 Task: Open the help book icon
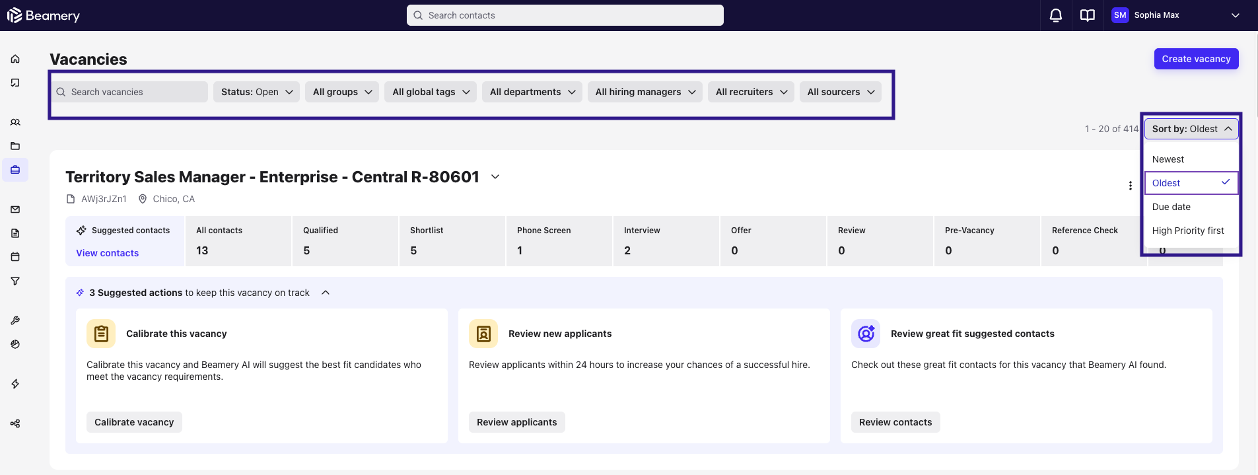[x=1087, y=15]
